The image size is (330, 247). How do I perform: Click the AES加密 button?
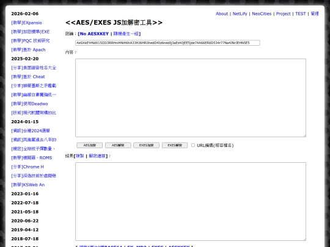(x=89, y=145)
